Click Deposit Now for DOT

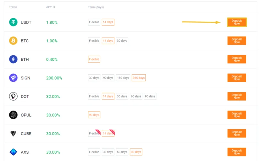[237, 96]
